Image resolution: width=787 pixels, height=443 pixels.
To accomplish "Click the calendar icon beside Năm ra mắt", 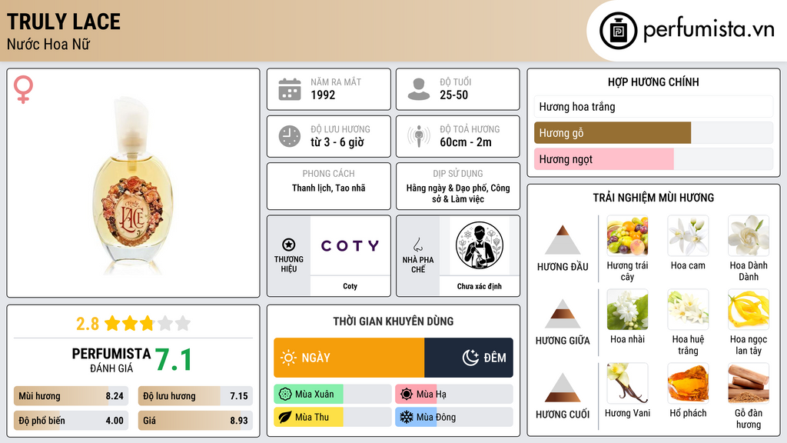I will tap(290, 89).
